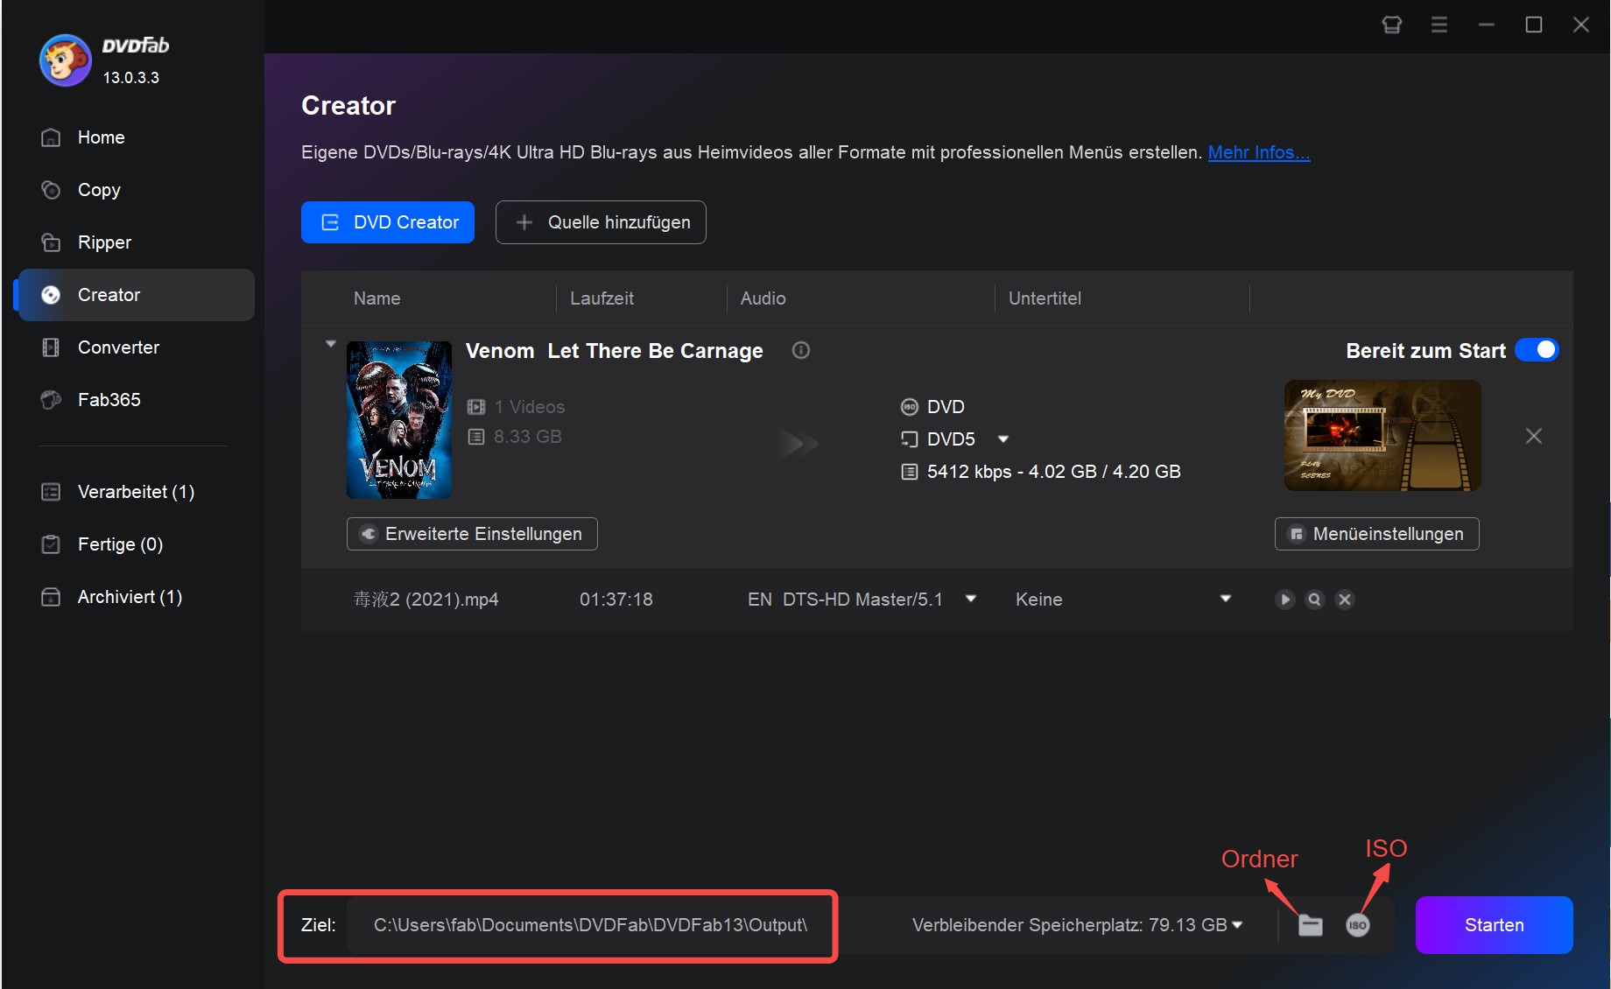Click the Audio column header

click(763, 298)
